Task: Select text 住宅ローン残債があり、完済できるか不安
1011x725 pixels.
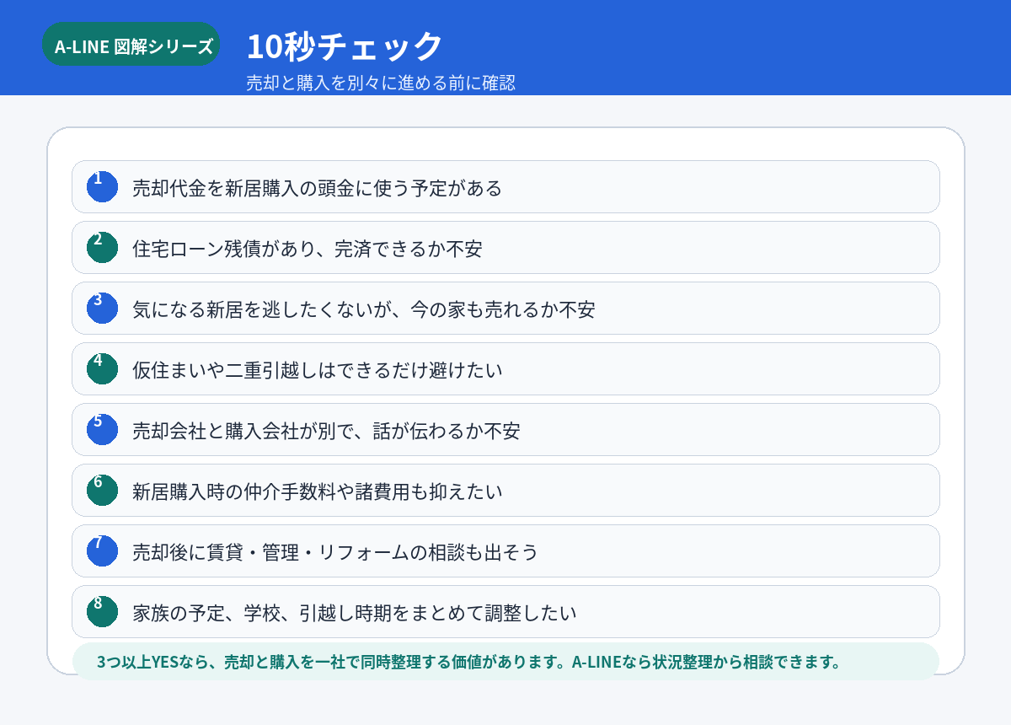Action: (308, 249)
